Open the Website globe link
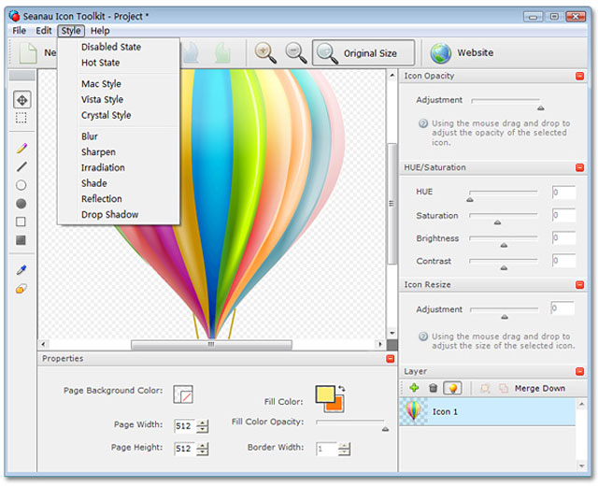Screen dimensions: 598x487 (x=463, y=53)
